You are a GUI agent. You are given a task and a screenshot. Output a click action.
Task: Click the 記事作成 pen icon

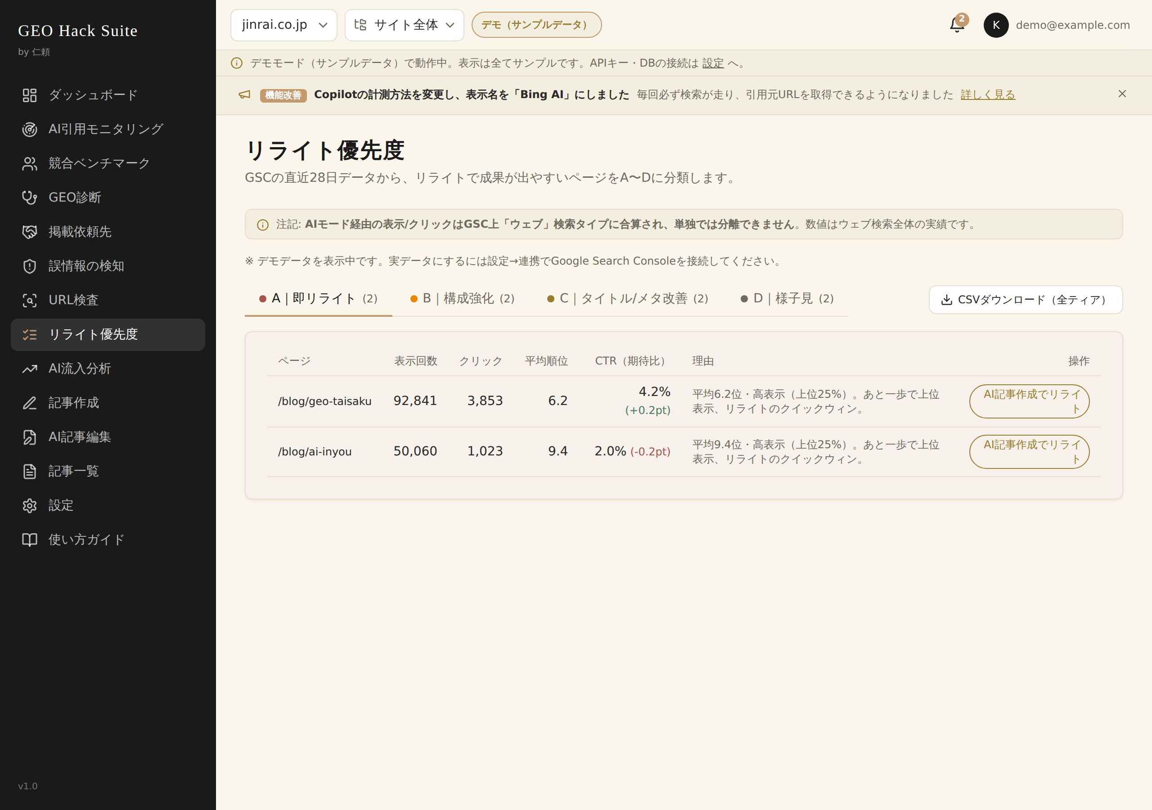[x=30, y=403]
